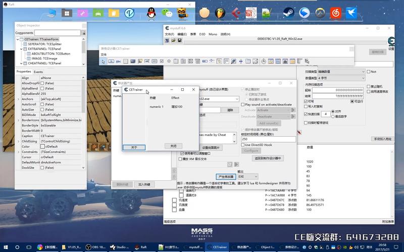
Task: Expand the Anchors property
Action: [18, 99]
